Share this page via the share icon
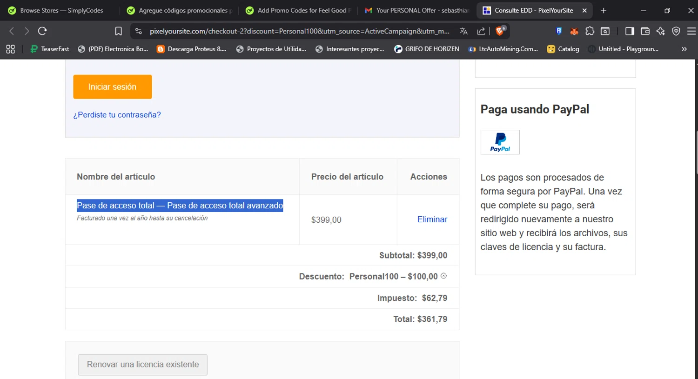Screen dimensions: 698x379 481,31
